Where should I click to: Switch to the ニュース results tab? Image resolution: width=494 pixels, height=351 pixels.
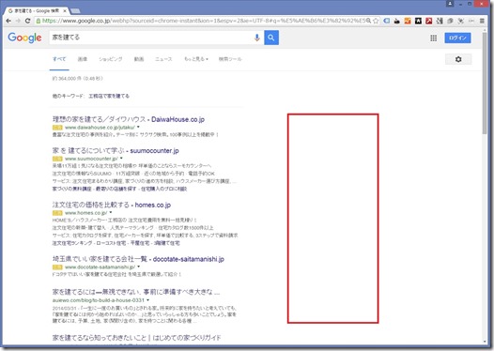tap(163, 59)
